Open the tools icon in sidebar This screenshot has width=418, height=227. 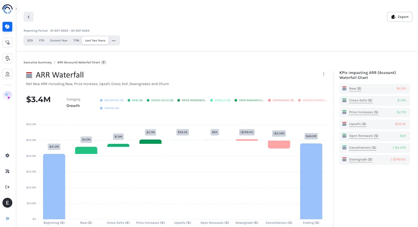coord(7,171)
